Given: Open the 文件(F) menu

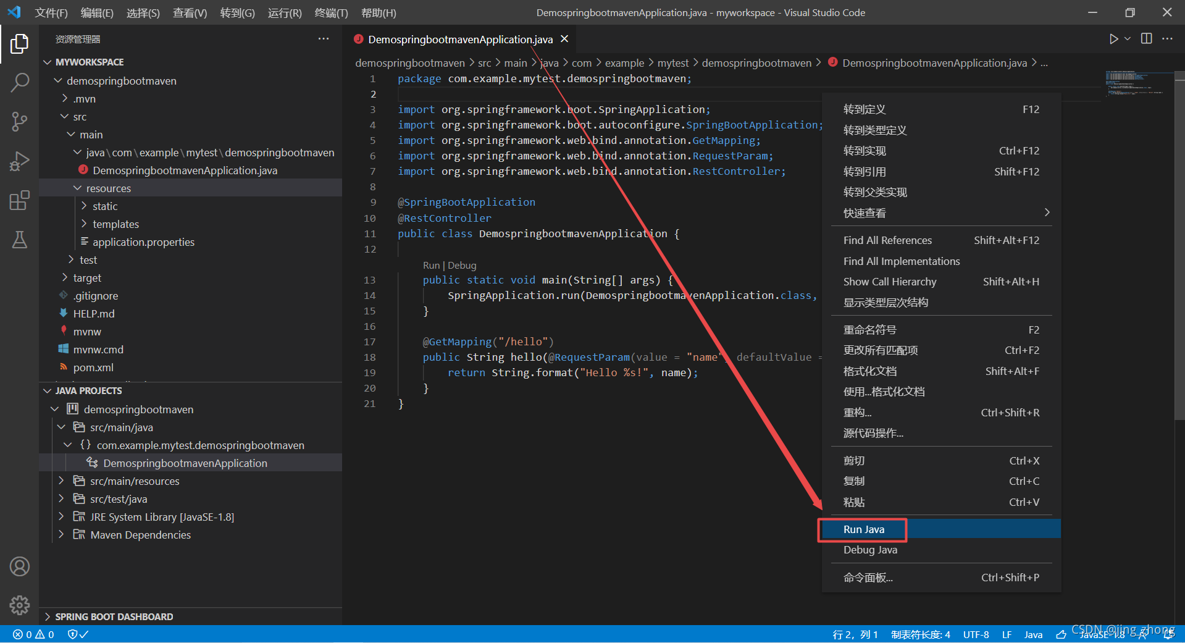Looking at the screenshot, I should coord(51,12).
